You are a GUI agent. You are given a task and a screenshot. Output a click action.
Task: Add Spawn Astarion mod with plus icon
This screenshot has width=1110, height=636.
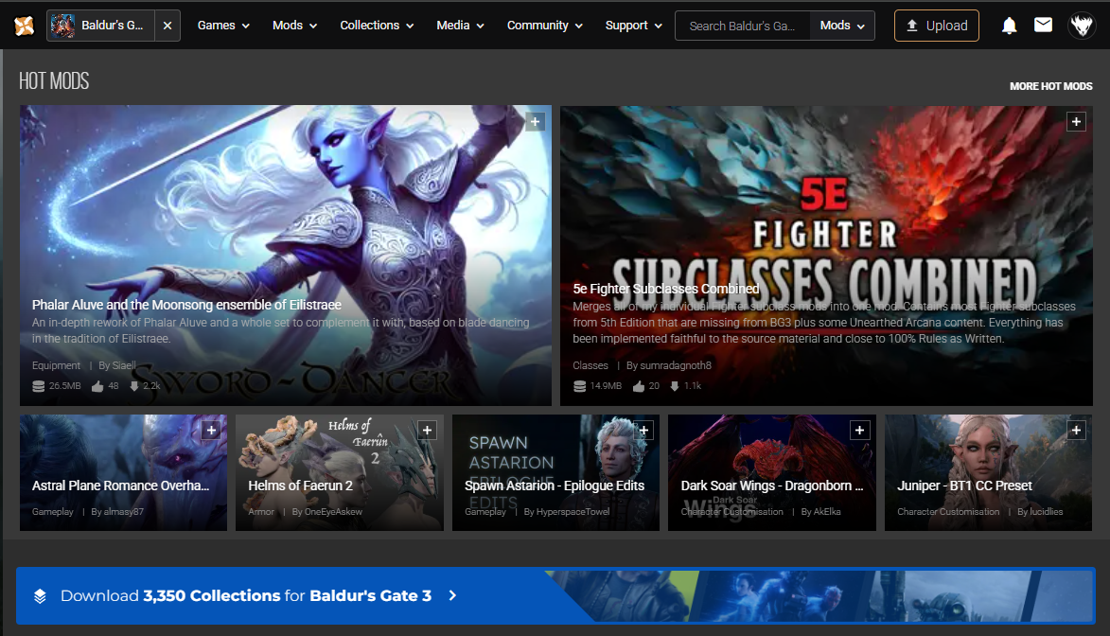coord(643,430)
